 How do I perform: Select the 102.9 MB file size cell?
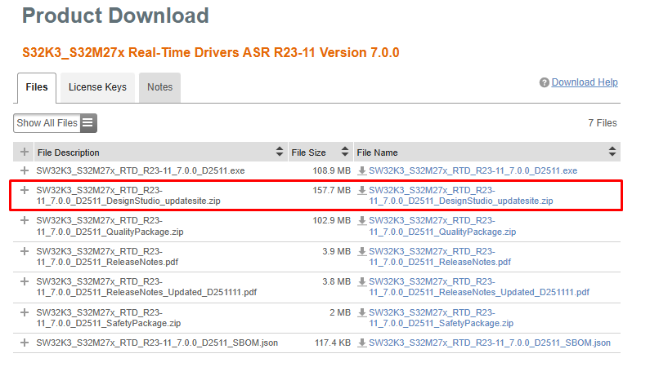pyautogui.click(x=331, y=221)
